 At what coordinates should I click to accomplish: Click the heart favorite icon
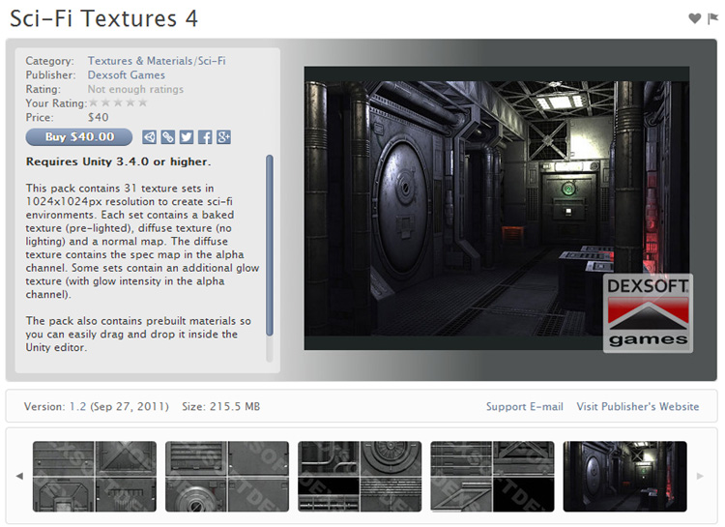pyautogui.click(x=694, y=18)
